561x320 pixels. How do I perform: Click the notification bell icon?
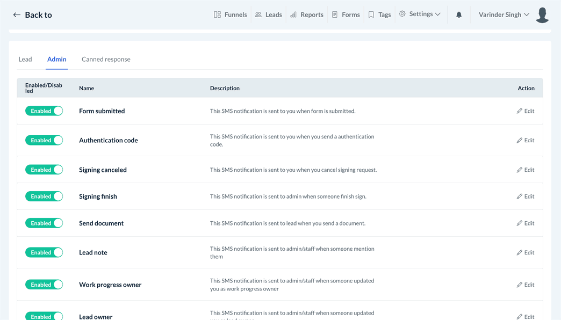pos(459,14)
